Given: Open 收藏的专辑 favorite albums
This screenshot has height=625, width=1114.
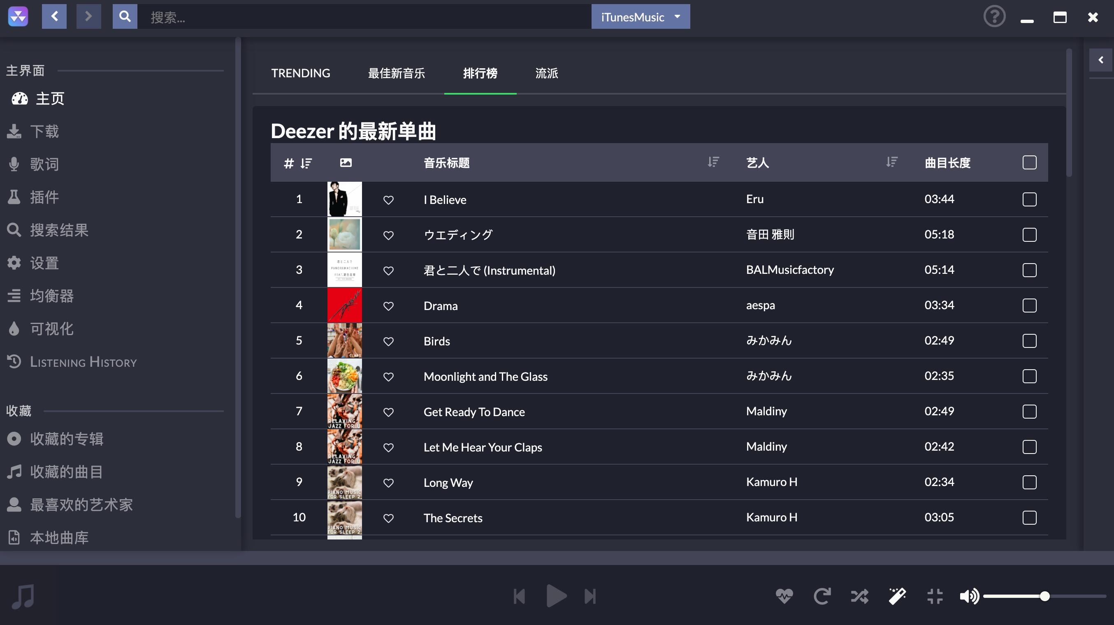Looking at the screenshot, I should [55, 439].
